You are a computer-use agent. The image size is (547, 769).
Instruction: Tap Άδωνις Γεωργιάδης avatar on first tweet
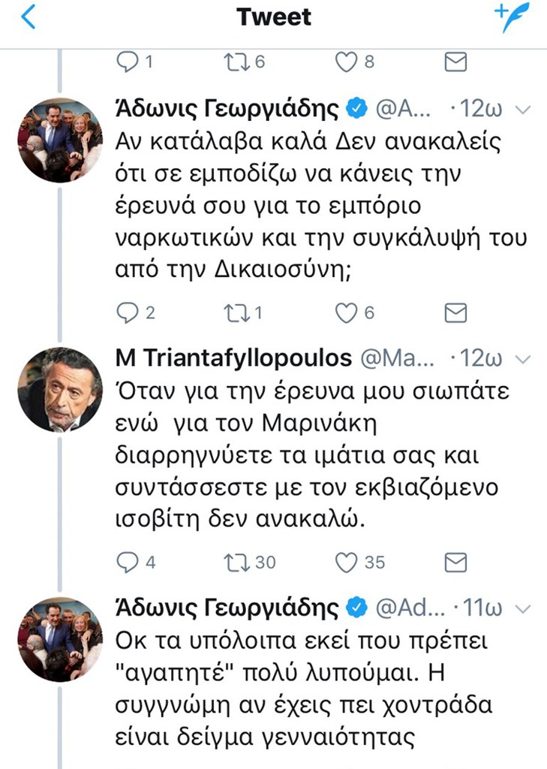click(59, 140)
